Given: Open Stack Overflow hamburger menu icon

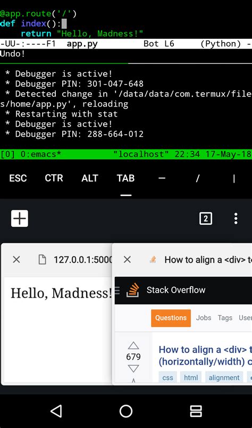Looking at the screenshot, I should pyautogui.click(x=117, y=291).
